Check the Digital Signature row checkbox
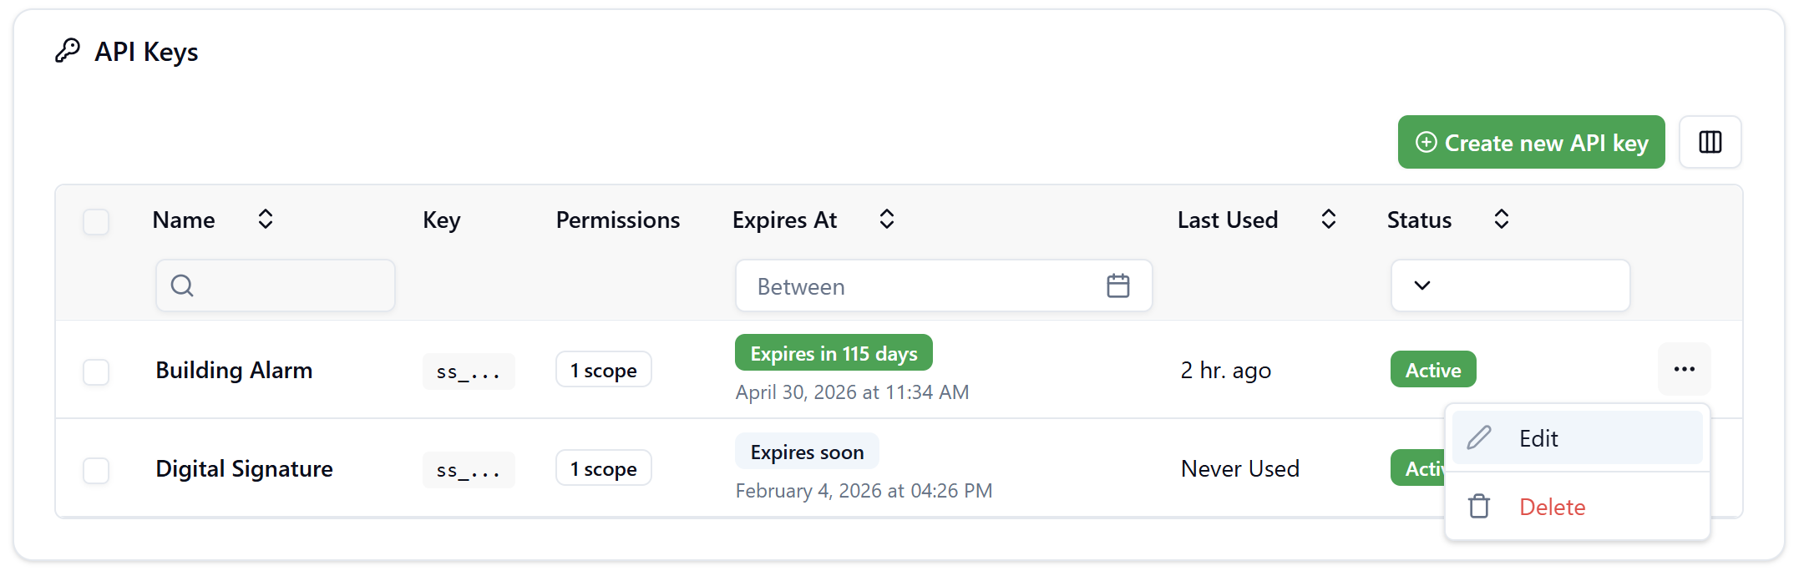The image size is (1809, 571). [96, 470]
